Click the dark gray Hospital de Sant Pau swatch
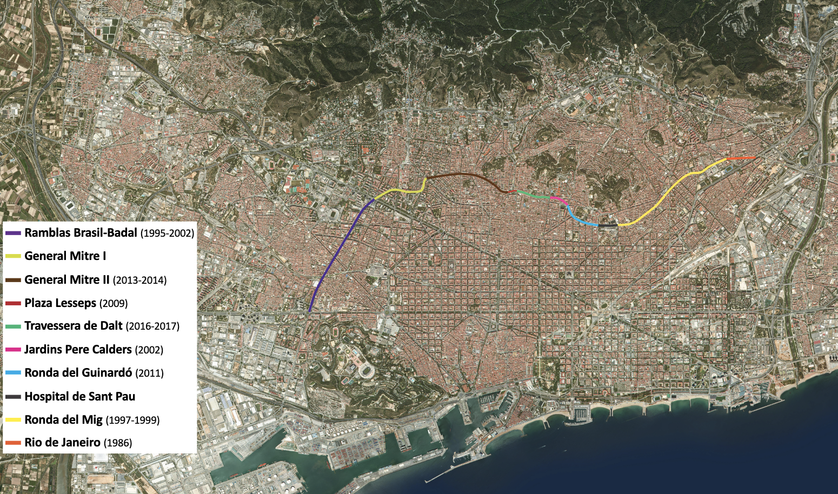 [13, 397]
